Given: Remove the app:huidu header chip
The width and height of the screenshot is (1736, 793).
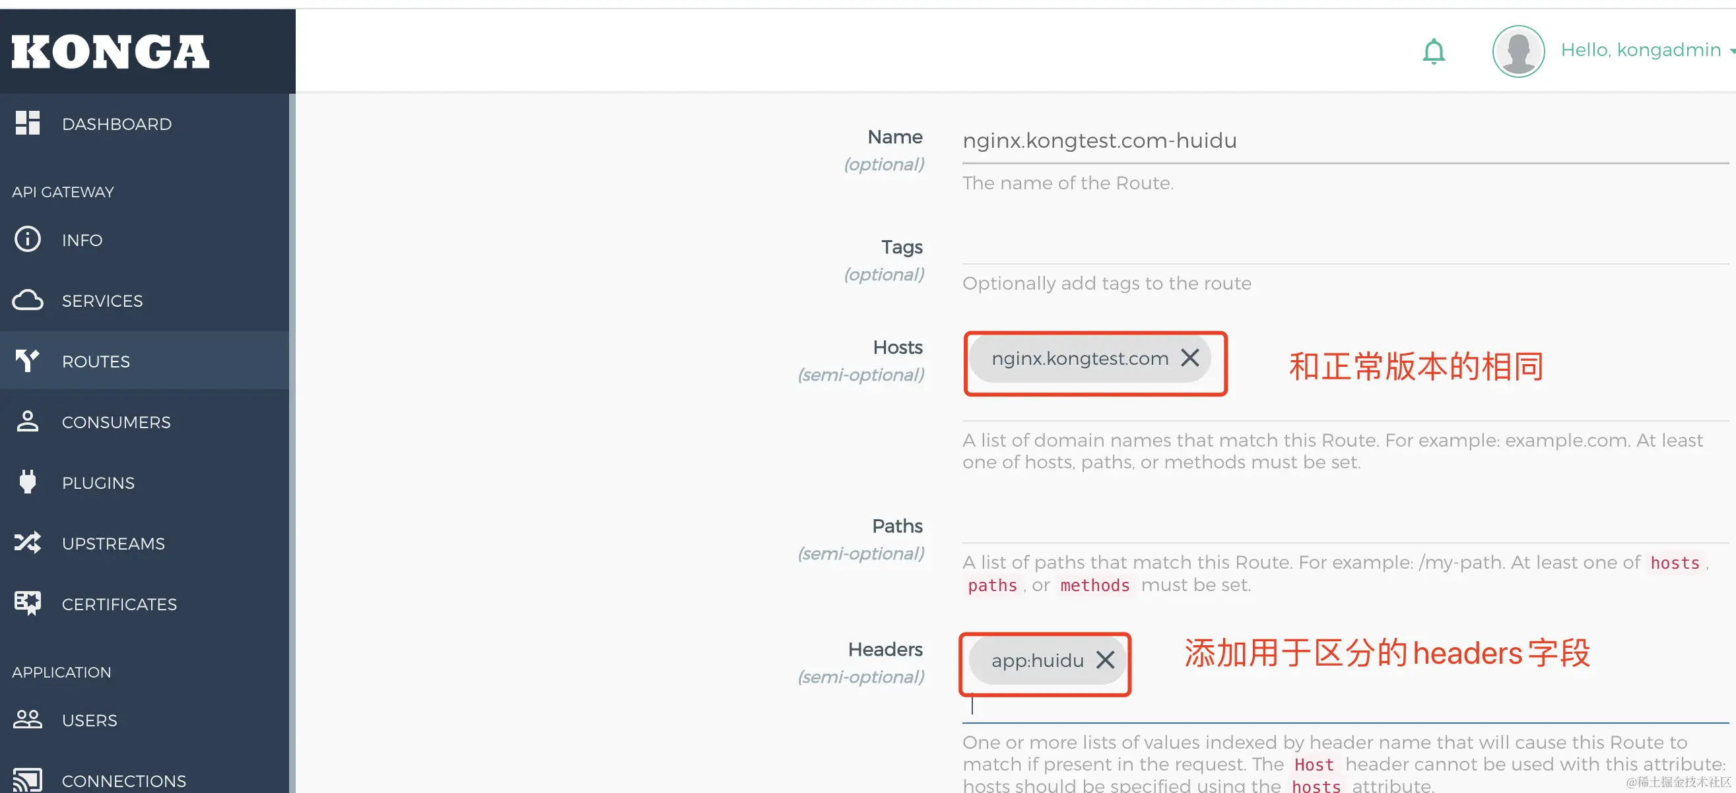Looking at the screenshot, I should click(x=1105, y=660).
